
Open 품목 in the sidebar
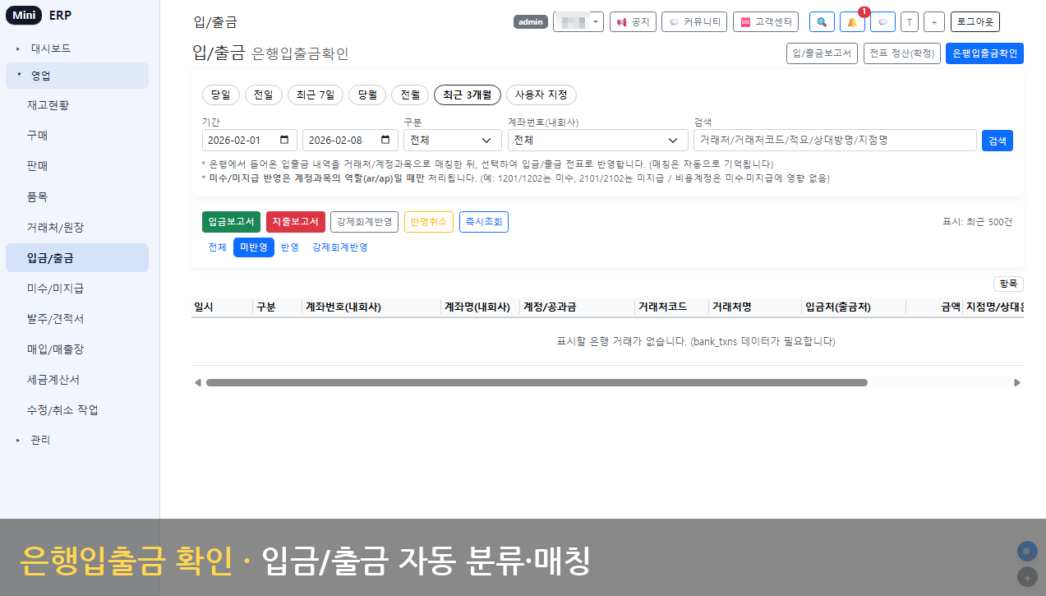(77, 197)
